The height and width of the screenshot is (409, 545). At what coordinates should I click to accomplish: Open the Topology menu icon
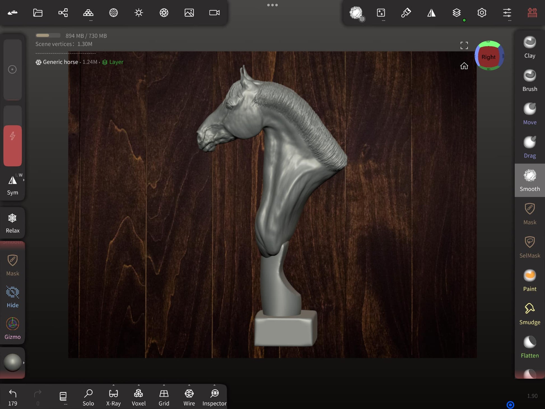coord(88,13)
